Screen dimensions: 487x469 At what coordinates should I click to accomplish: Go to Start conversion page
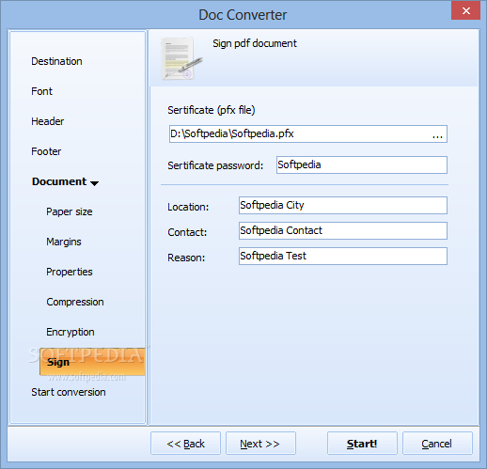[x=69, y=392]
